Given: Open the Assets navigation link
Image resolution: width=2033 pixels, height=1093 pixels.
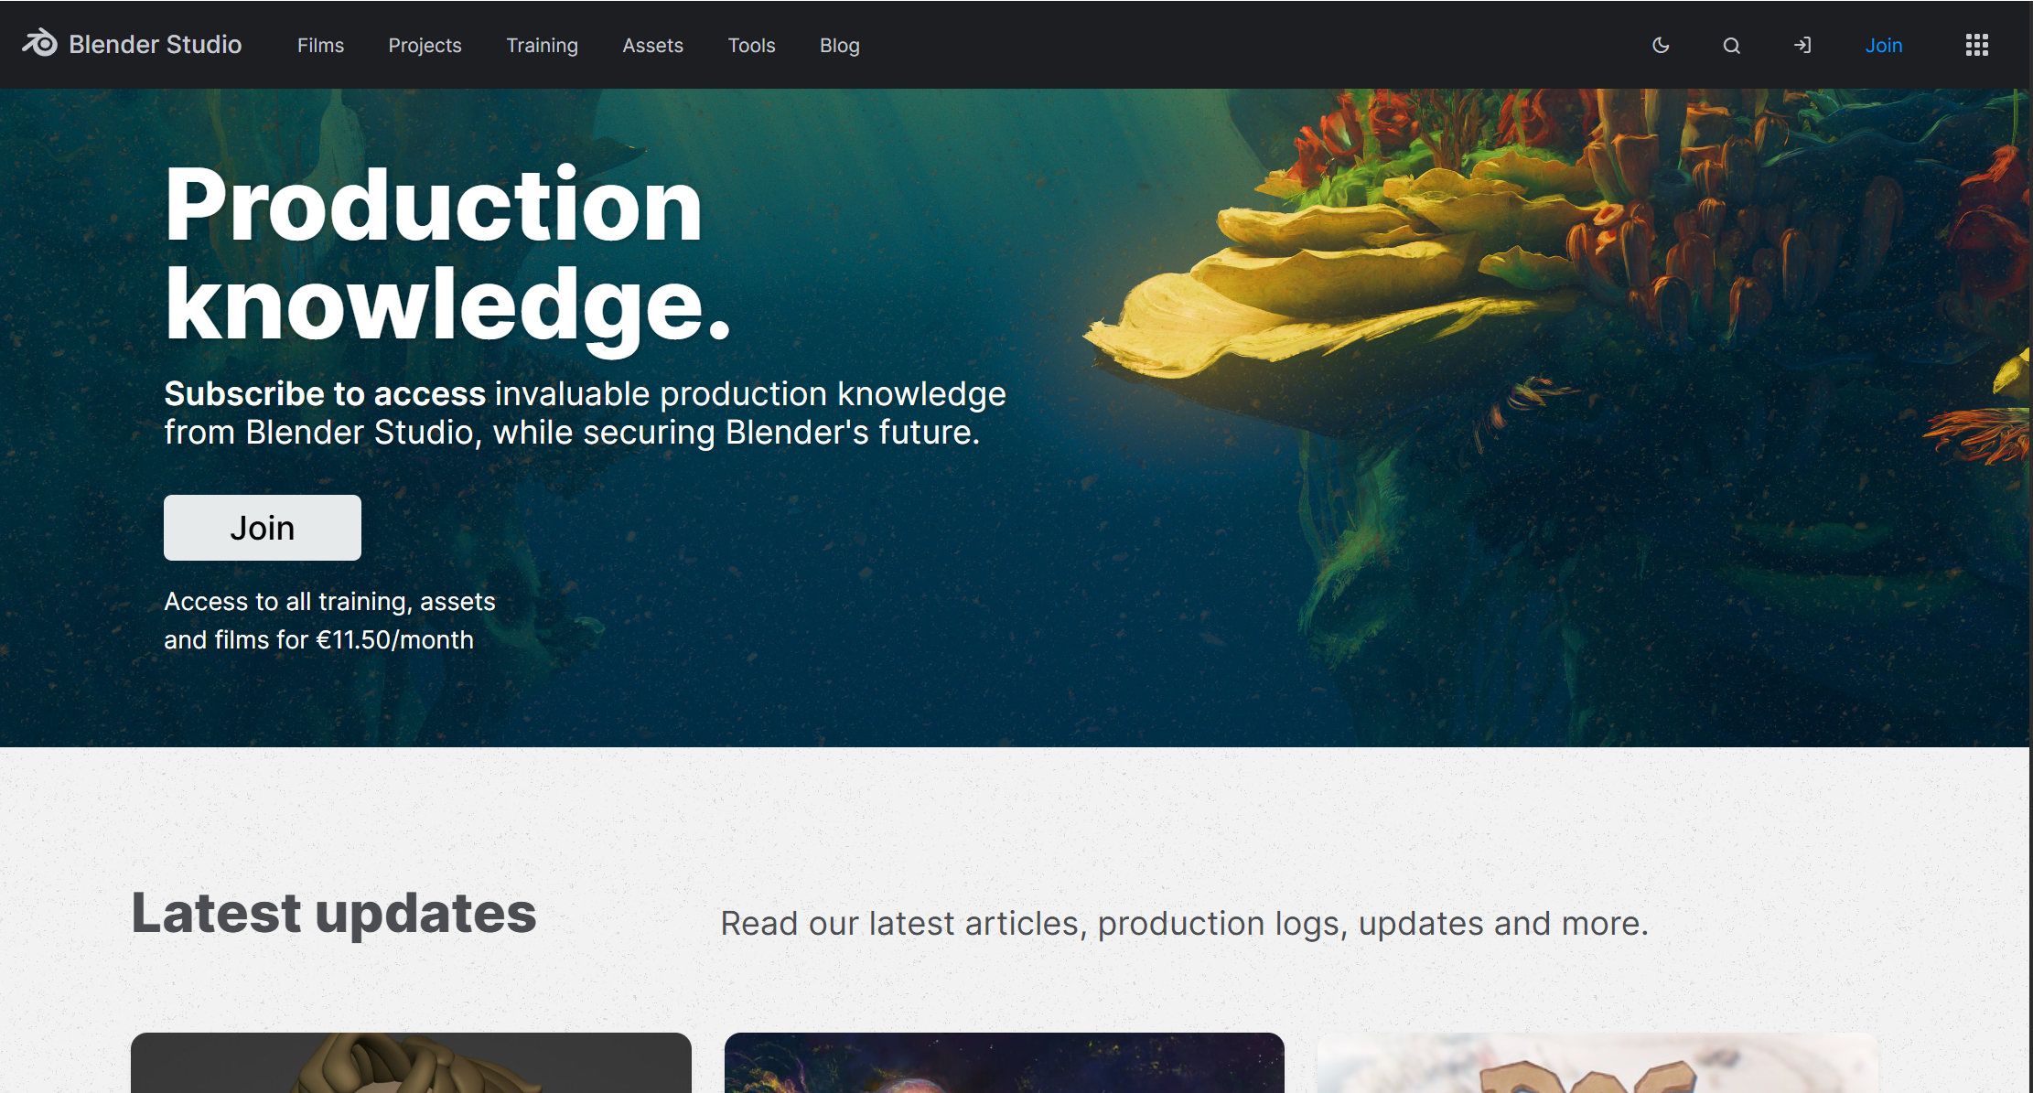Looking at the screenshot, I should 652,45.
